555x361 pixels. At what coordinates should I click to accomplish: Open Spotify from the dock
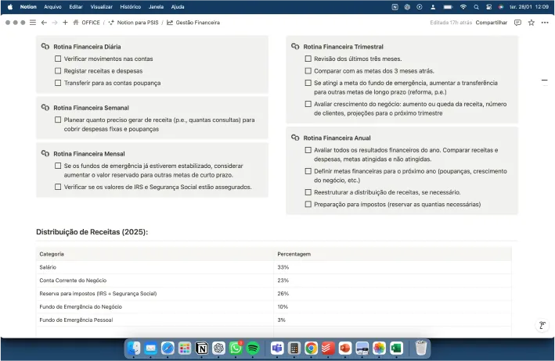pyautogui.click(x=252, y=348)
